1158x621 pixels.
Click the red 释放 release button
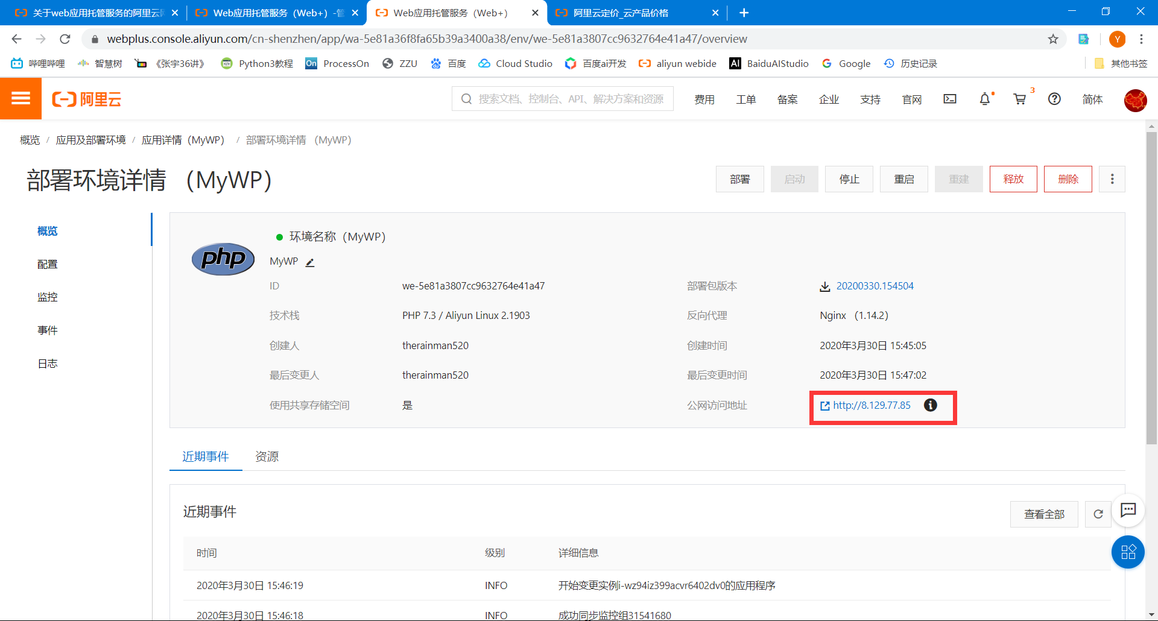click(x=1013, y=179)
